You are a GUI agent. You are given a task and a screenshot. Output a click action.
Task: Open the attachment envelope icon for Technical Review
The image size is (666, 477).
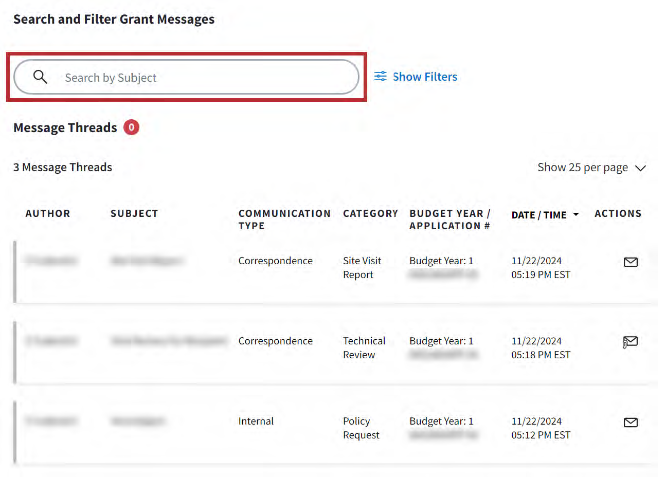click(630, 342)
